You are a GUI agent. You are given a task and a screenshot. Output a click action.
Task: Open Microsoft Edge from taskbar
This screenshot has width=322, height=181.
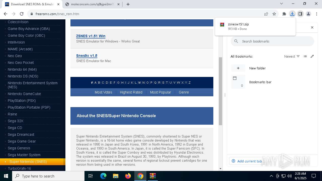point(103,176)
